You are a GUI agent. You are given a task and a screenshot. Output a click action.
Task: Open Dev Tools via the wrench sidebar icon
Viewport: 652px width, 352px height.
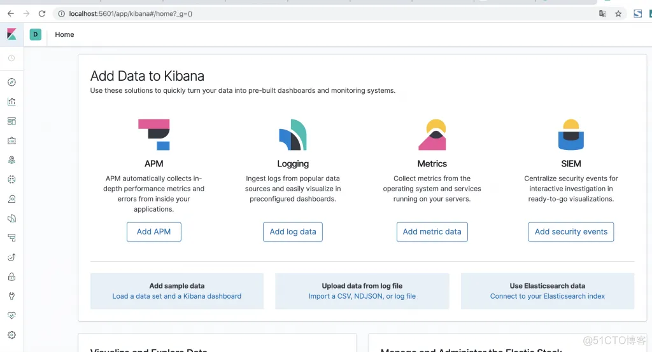11,296
